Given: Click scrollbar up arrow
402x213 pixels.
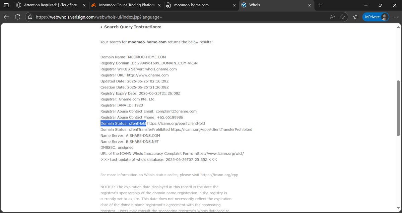Looking at the screenshot, I should coord(398,27).
